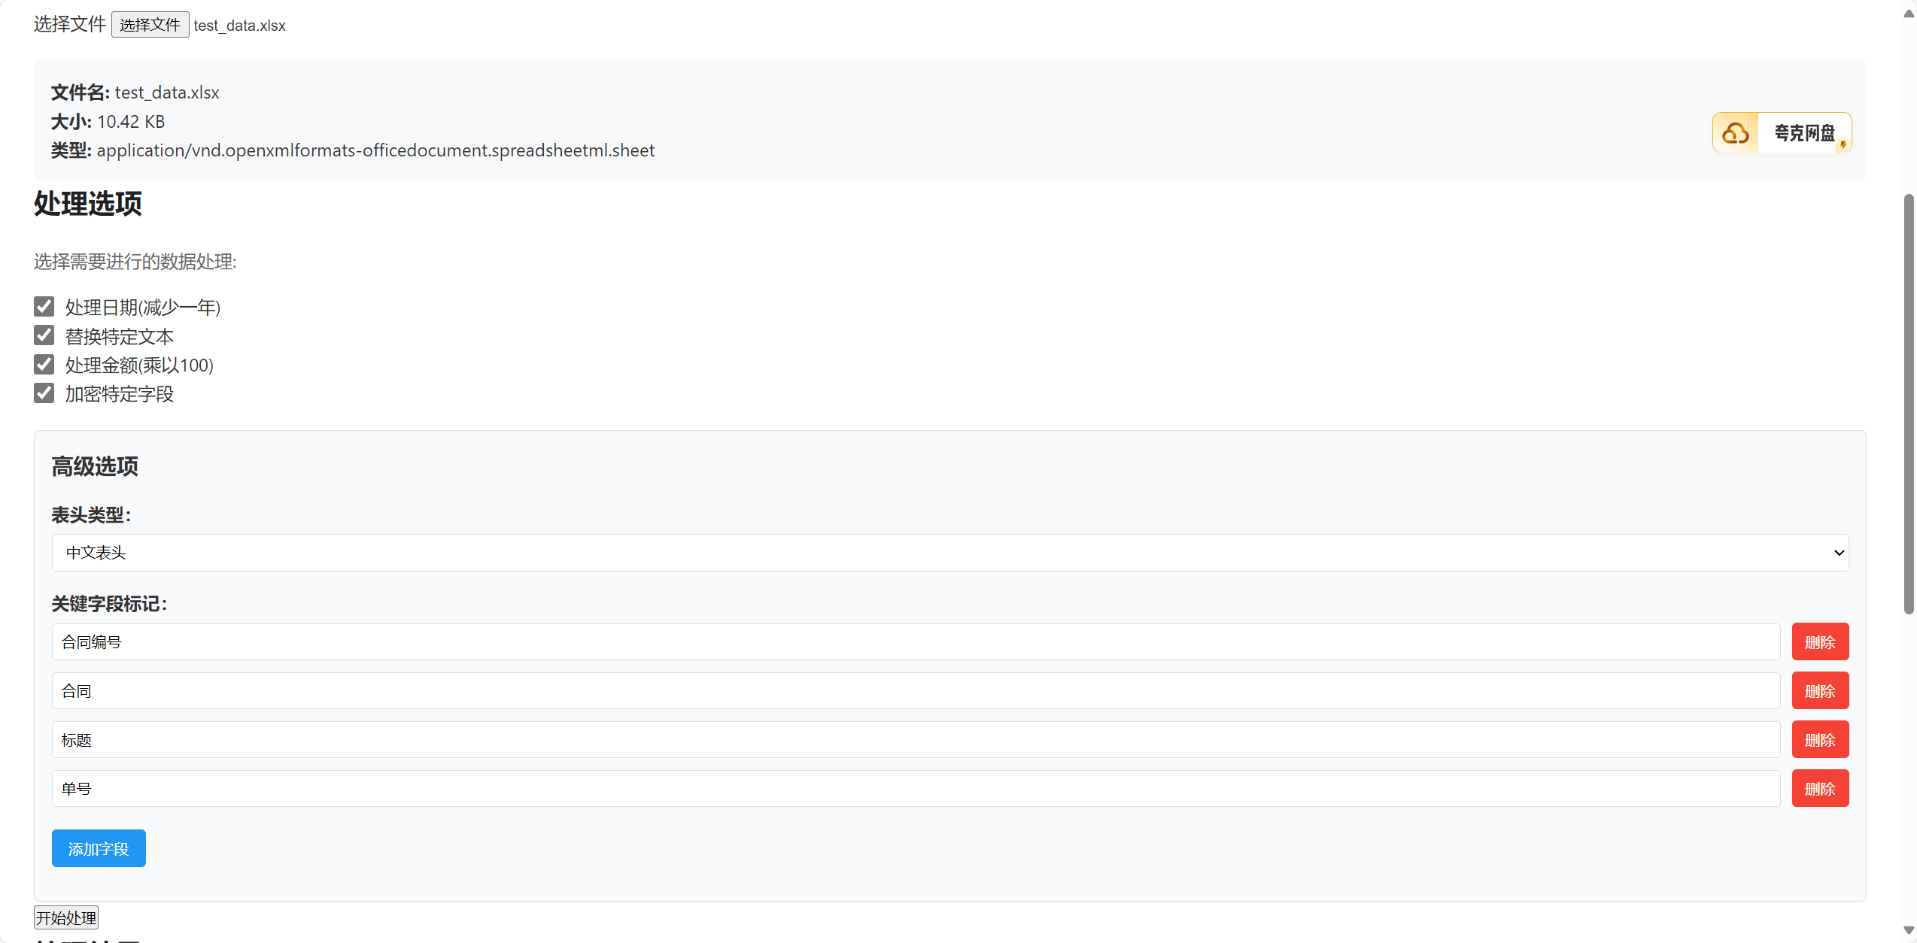
Task: Click the vertical page scrollbar thumb
Action: 1909,405
